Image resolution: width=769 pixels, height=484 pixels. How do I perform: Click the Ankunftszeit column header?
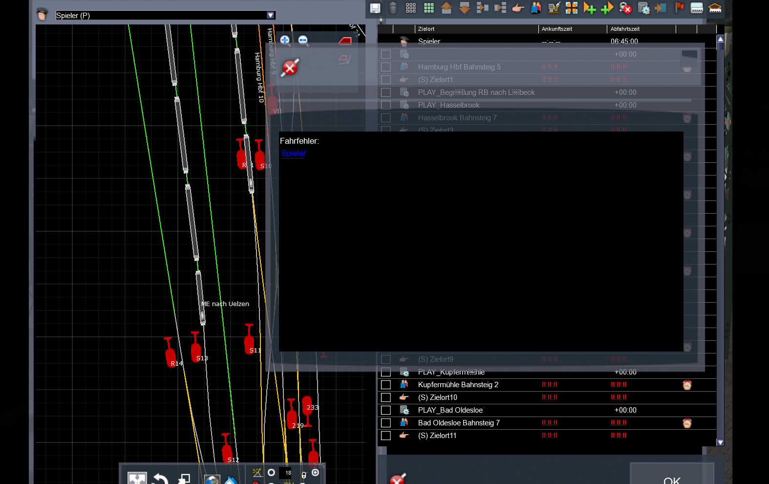point(557,29)
